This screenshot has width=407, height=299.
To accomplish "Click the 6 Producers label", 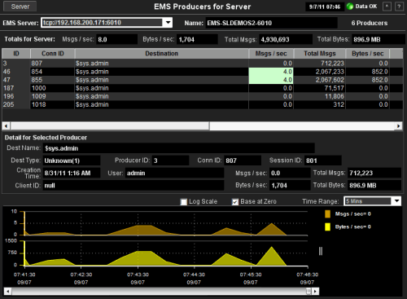I will pyautogui.click(x=370, y=23).
